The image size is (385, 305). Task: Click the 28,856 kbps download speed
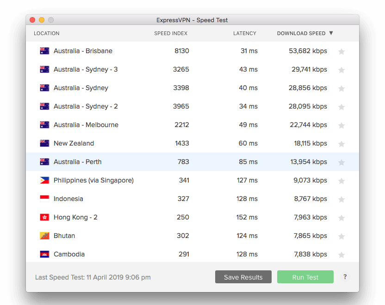pos(308,88)
